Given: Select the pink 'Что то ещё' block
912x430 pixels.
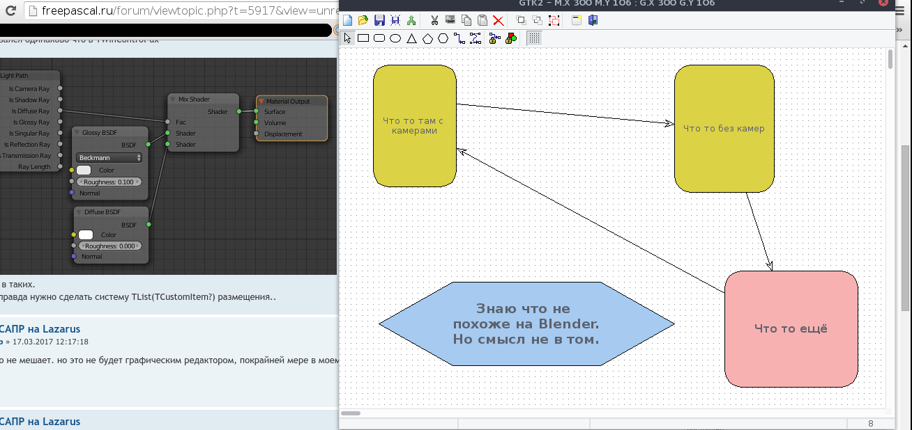Looking at the screenshot, I should 791,328.
